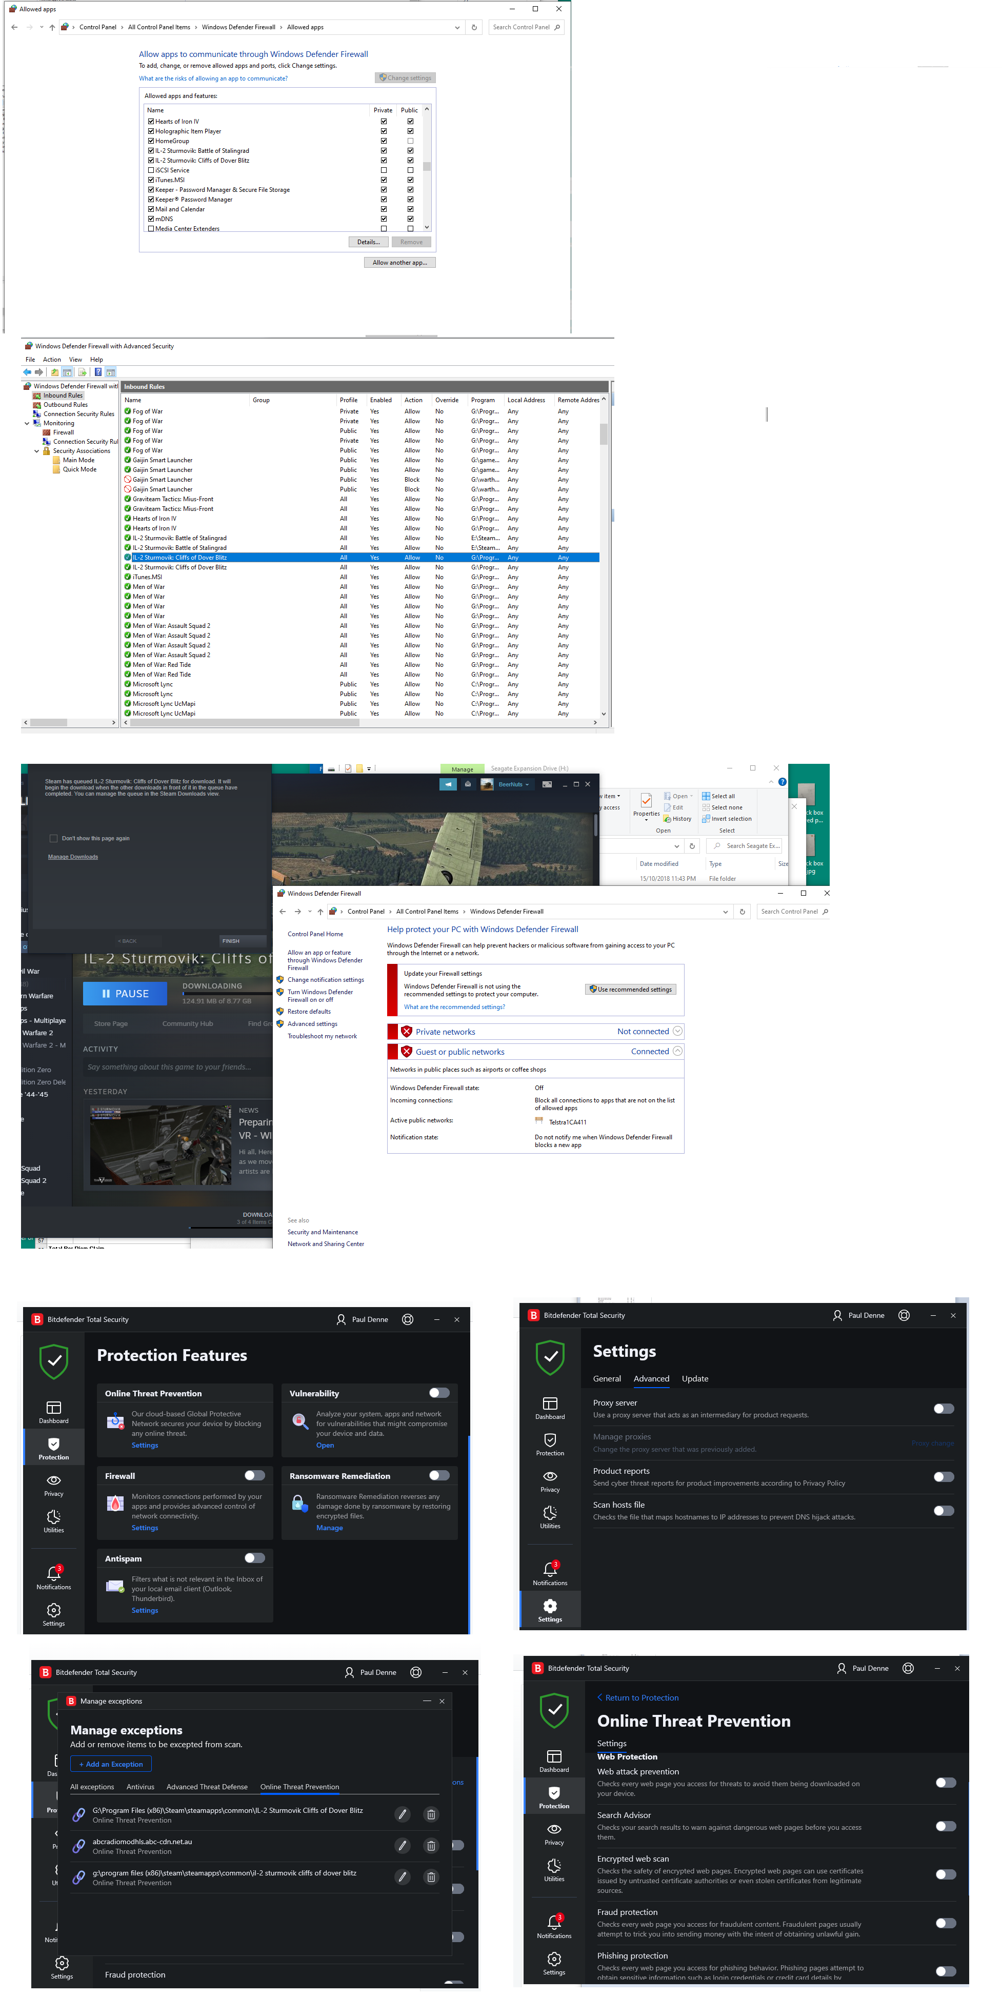Collapse the Monitoring tree node
1002x2016 pixels.
click(x=27, y=423)
